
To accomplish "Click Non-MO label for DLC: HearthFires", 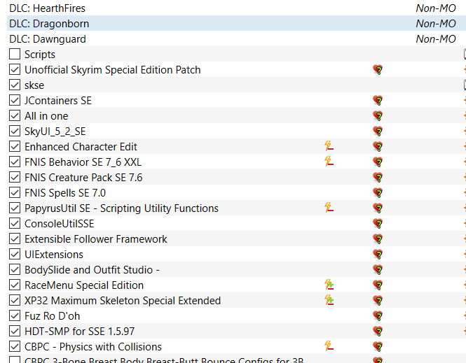I will (x=436, y=8).
